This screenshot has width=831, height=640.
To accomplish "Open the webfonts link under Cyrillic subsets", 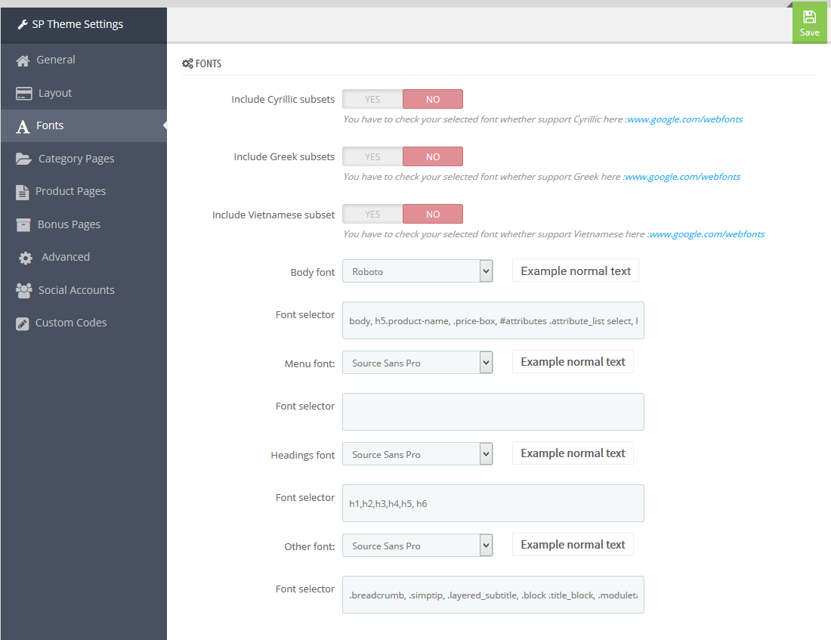I will pyautogui.click(x=684, y=119).
